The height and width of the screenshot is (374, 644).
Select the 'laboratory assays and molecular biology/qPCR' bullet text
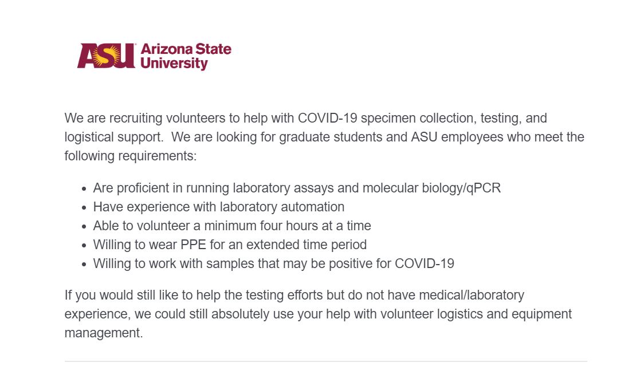tap(367, 188)
